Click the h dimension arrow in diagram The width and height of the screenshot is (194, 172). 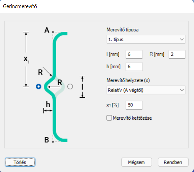pyautogui.click(x=48, y=110)
